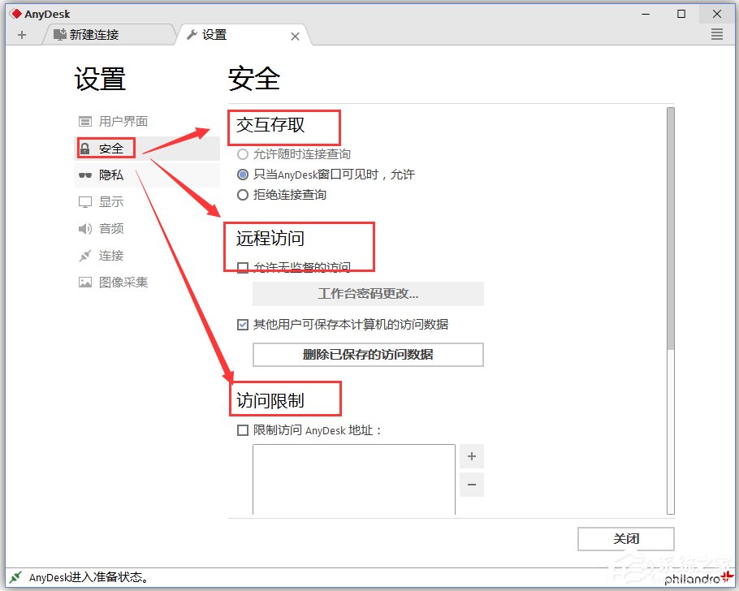Click 删除已保存的访问数据
Image resolution: width=739 pixels, height=591 pixels.
tap(368, 355)
